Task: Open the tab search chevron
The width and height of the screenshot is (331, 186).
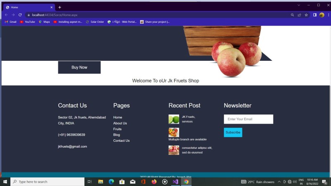Action: pyautogui.click(x=299, y=5)
